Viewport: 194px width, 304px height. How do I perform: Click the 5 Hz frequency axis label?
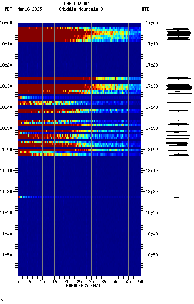30,282
